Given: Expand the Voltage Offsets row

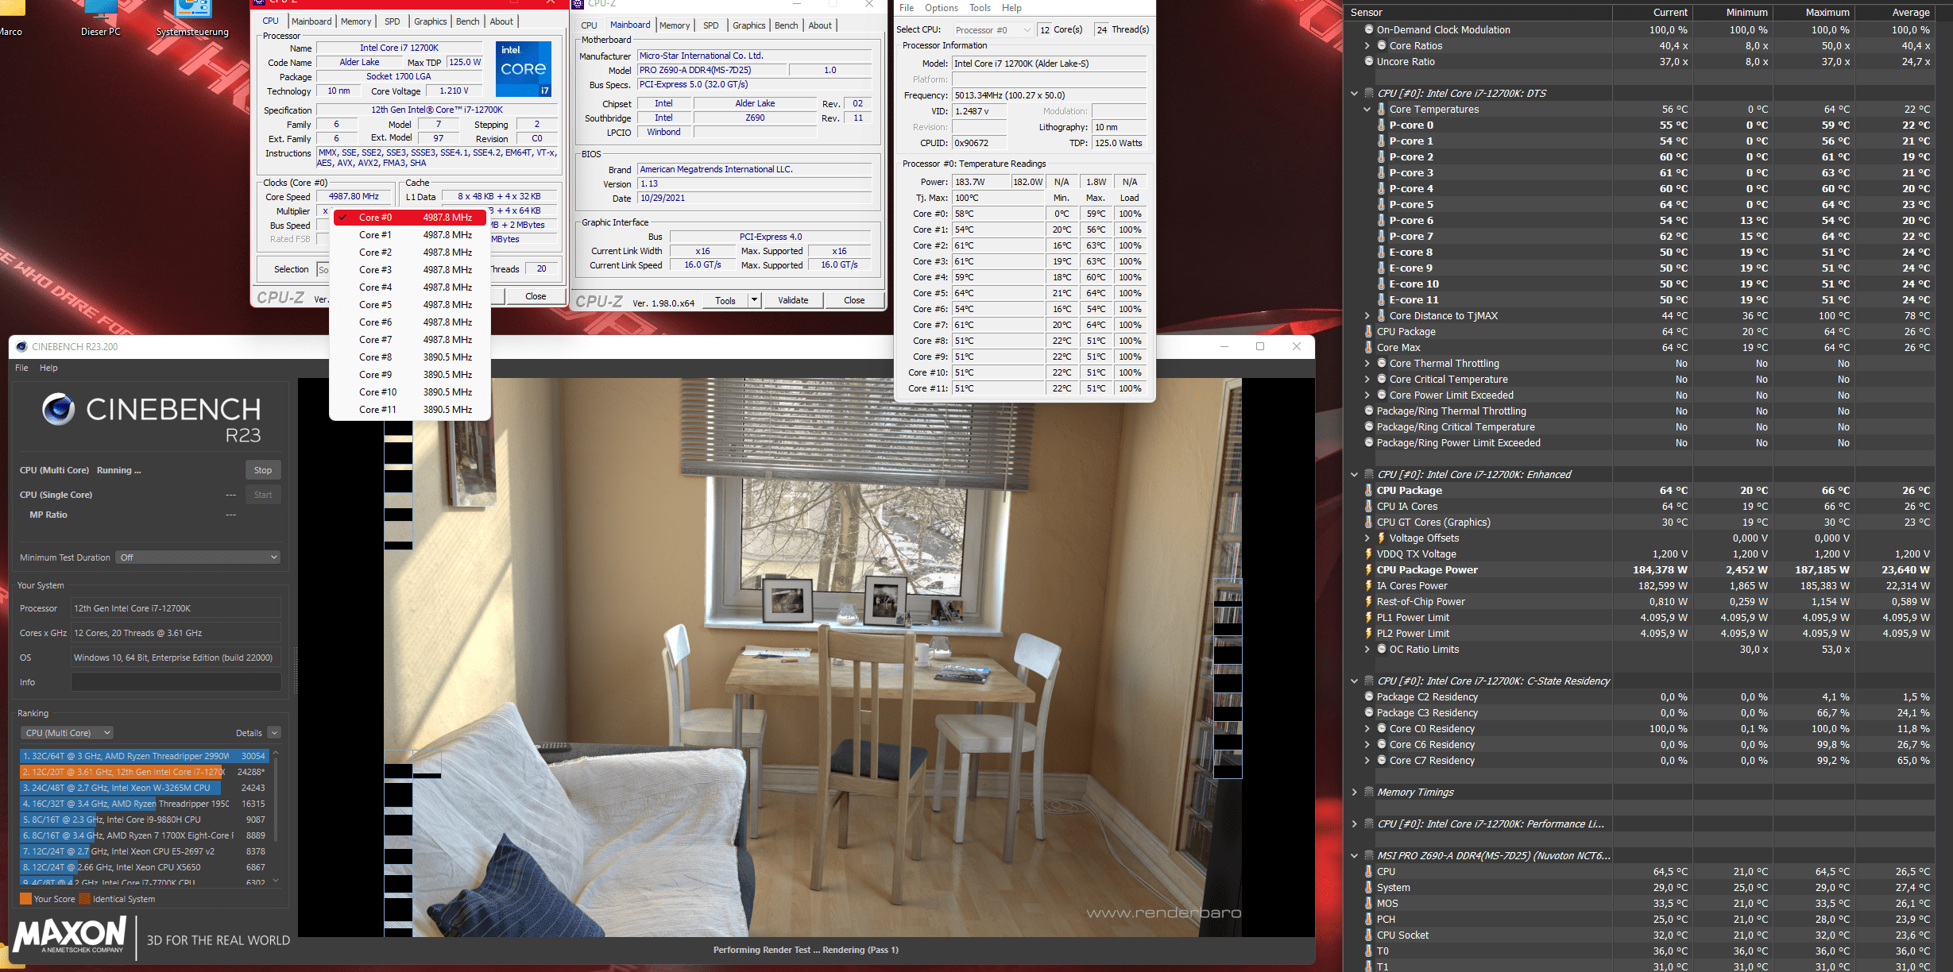Looking at the screenshot, I should pyautogui.click(x=1367, y=538).
